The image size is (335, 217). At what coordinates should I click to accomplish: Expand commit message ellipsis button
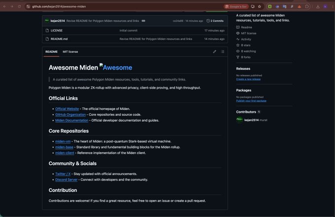click(143, 21)
